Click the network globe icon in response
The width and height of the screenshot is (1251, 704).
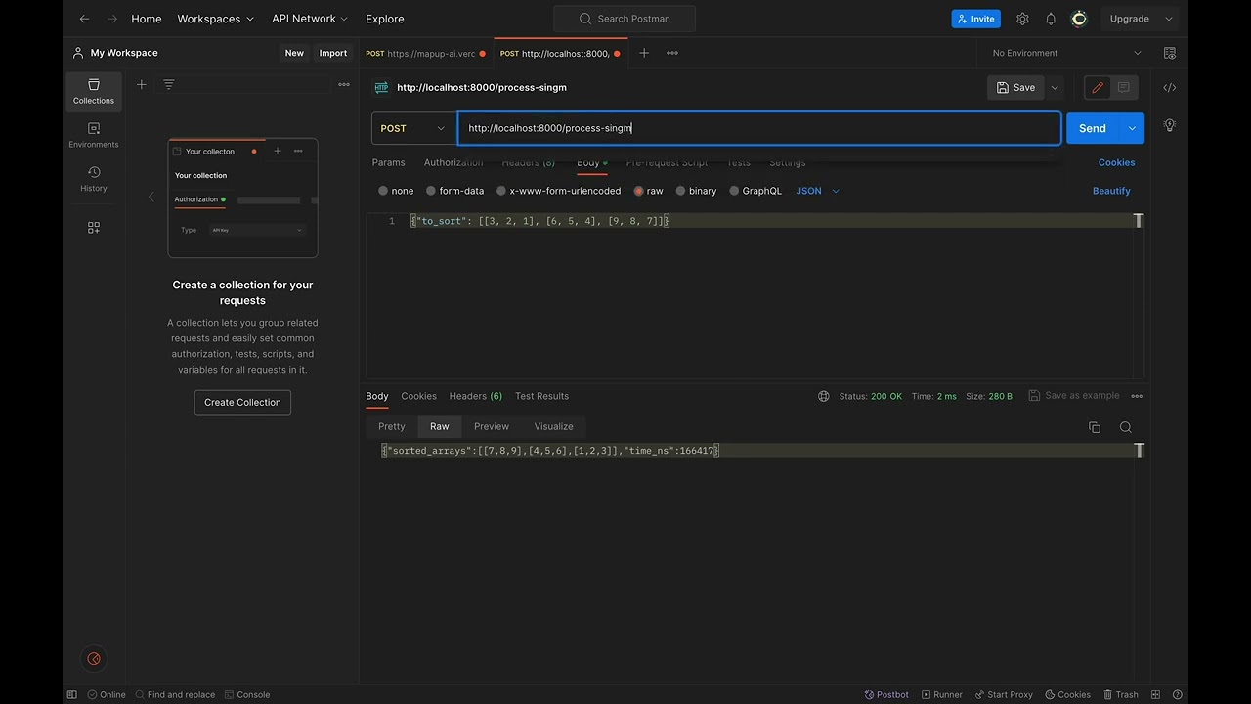[824, 396]
